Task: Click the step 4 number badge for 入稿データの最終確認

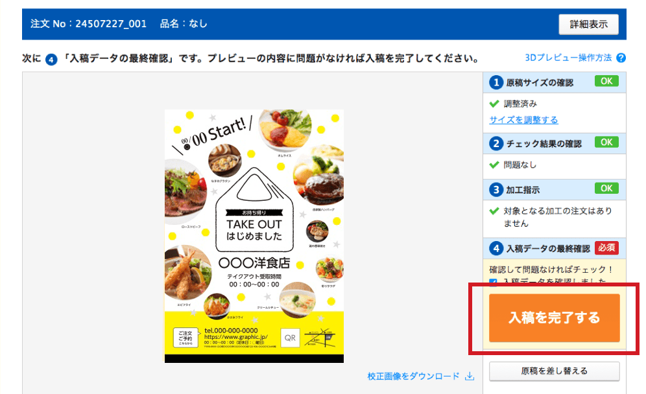Action: (496, 248)
